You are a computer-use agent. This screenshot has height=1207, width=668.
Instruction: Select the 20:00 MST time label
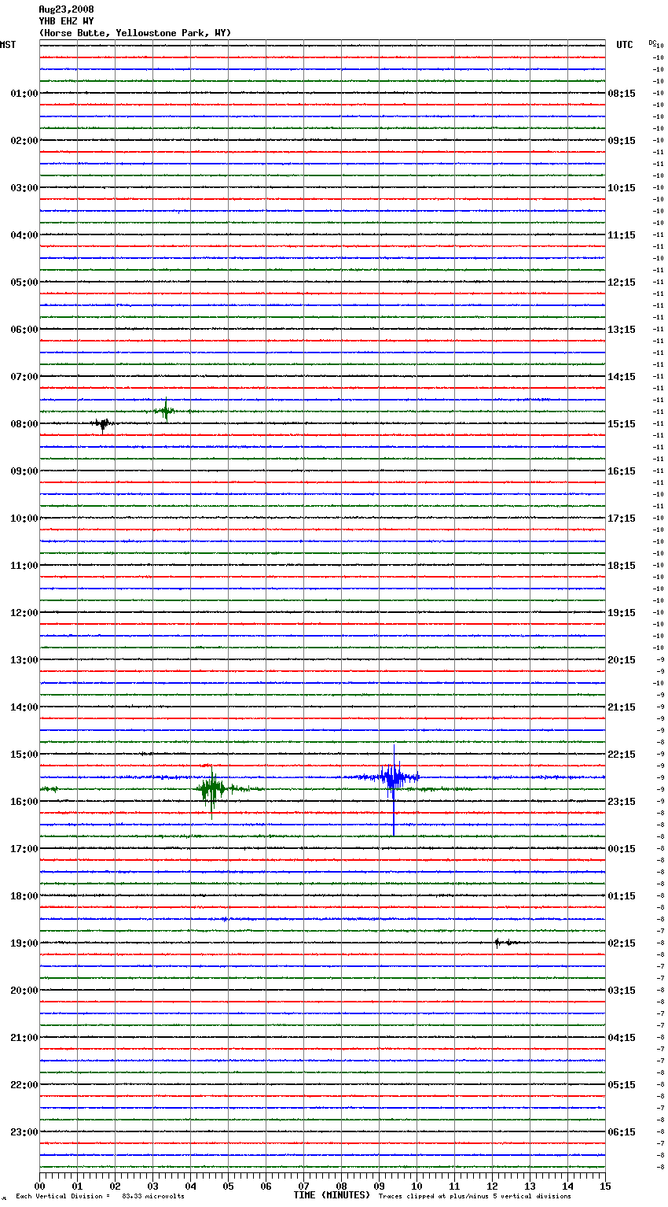(x=24, y=991)
